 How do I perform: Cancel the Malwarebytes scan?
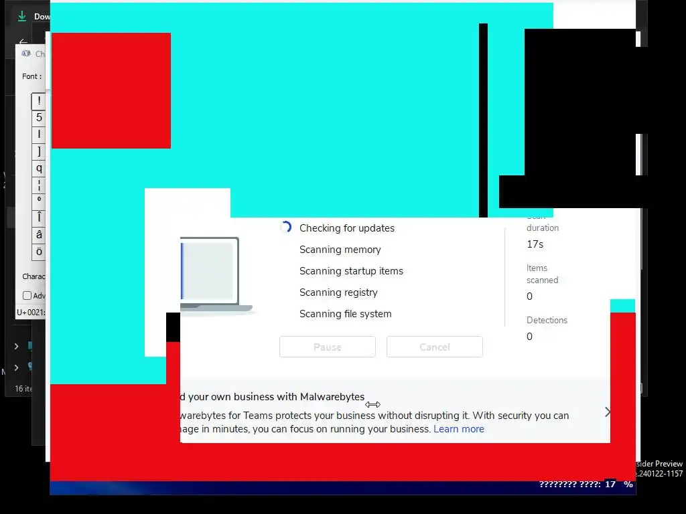click(x=434, y=347)
